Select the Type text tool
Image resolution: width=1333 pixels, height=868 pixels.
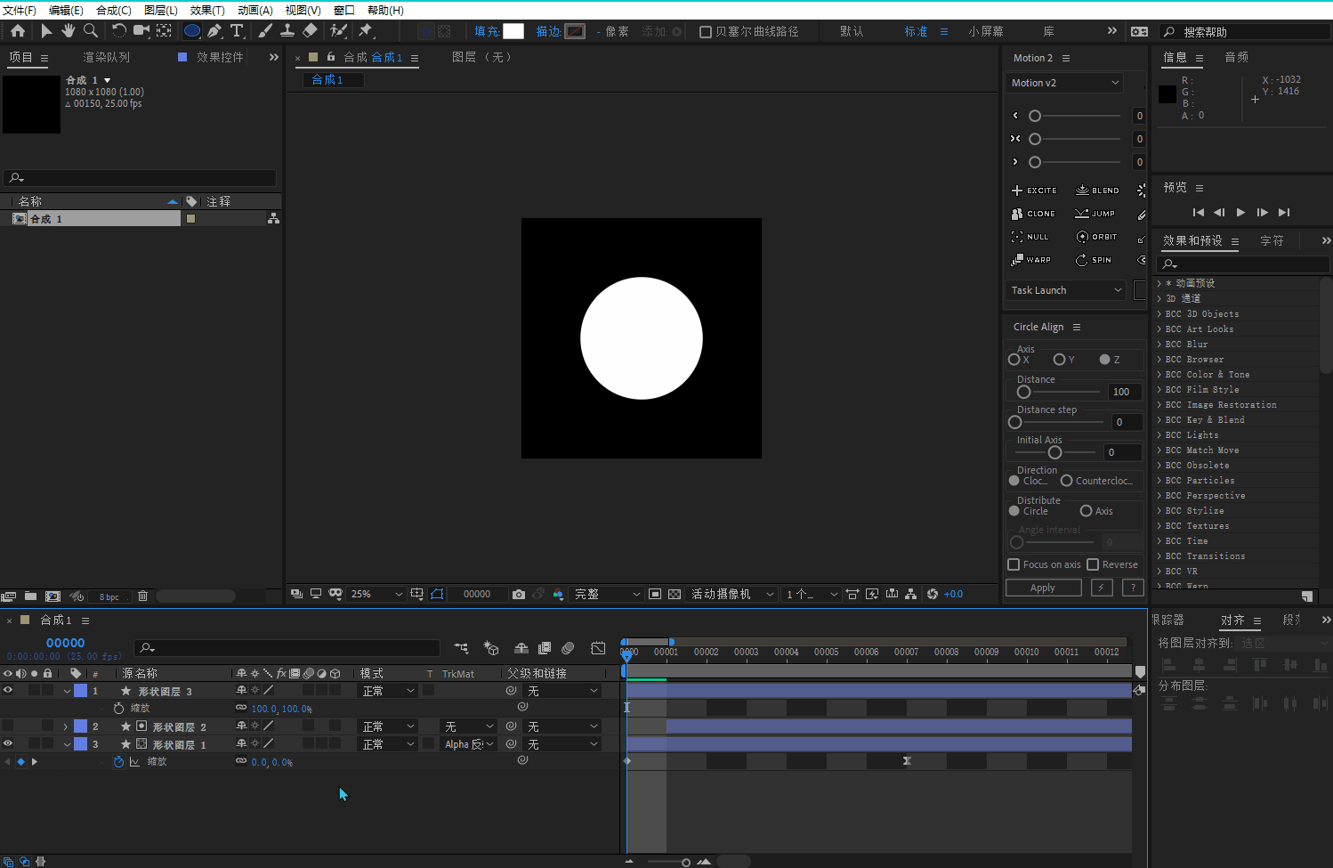237,31
